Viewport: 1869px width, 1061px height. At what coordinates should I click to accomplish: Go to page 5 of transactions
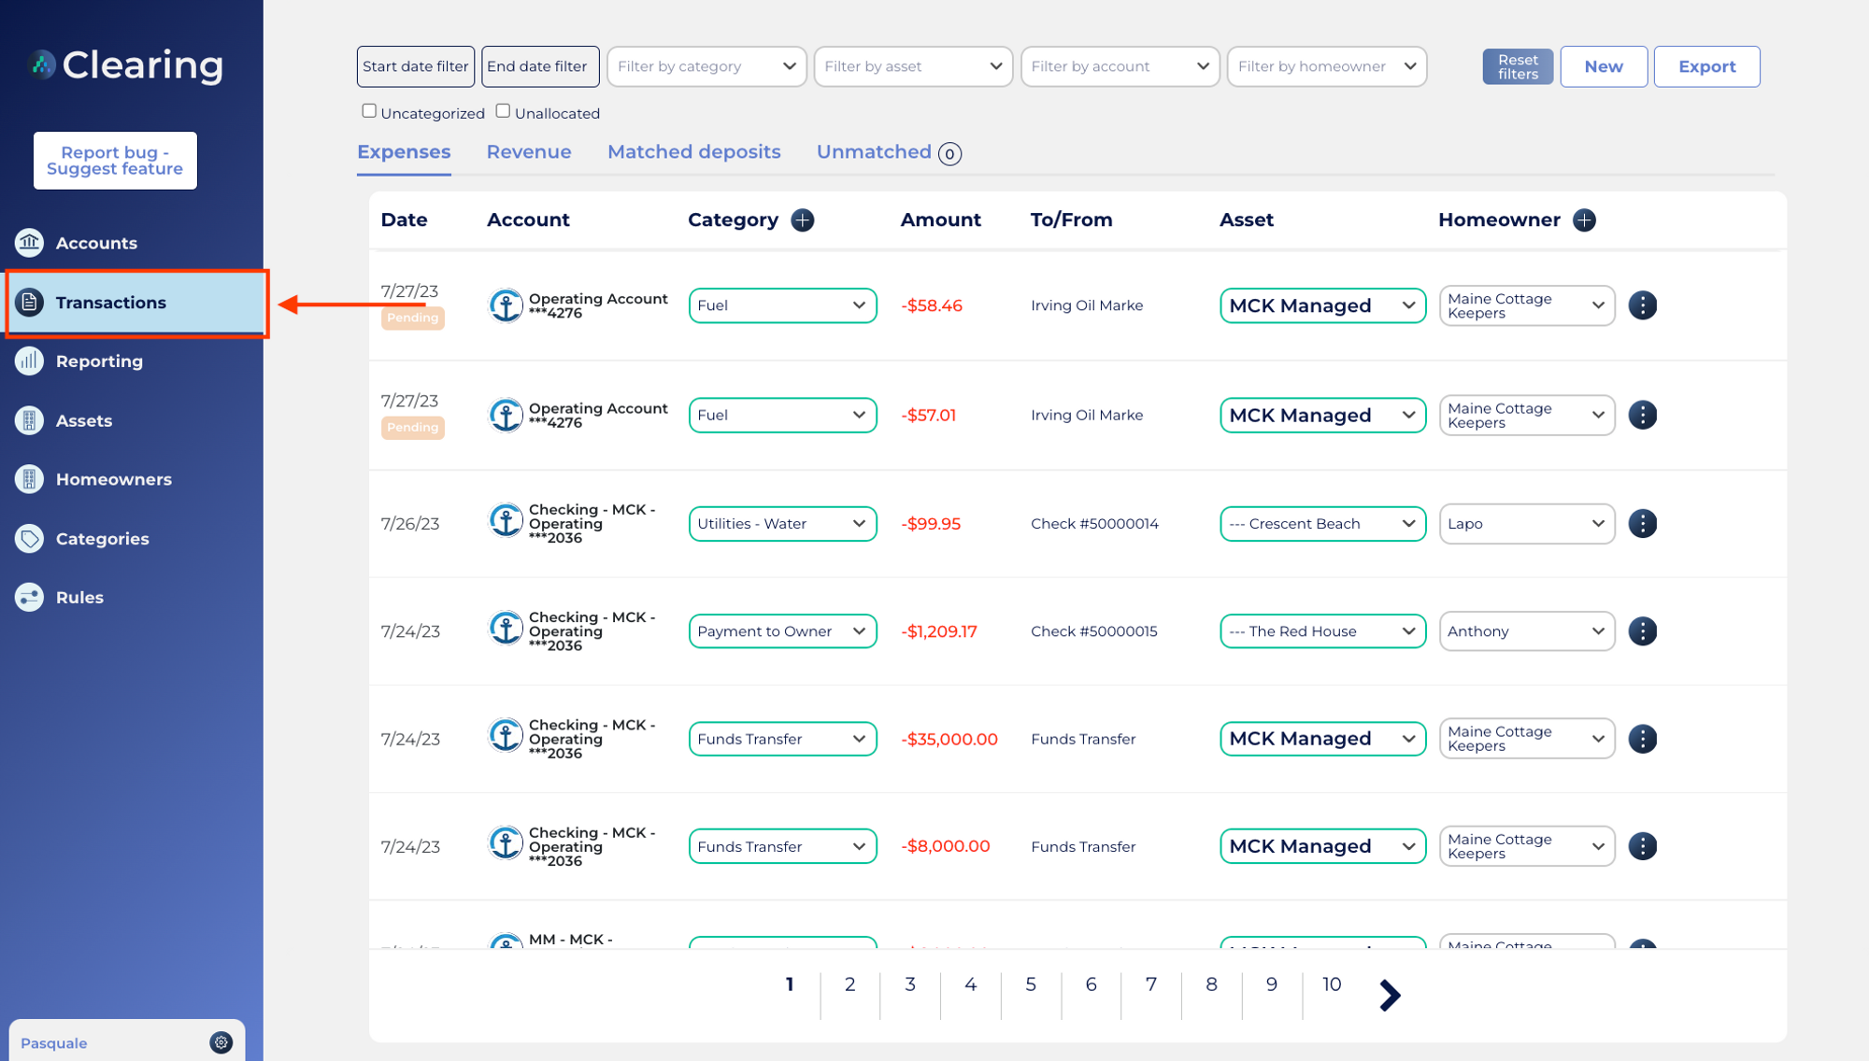click(1031, 984)
